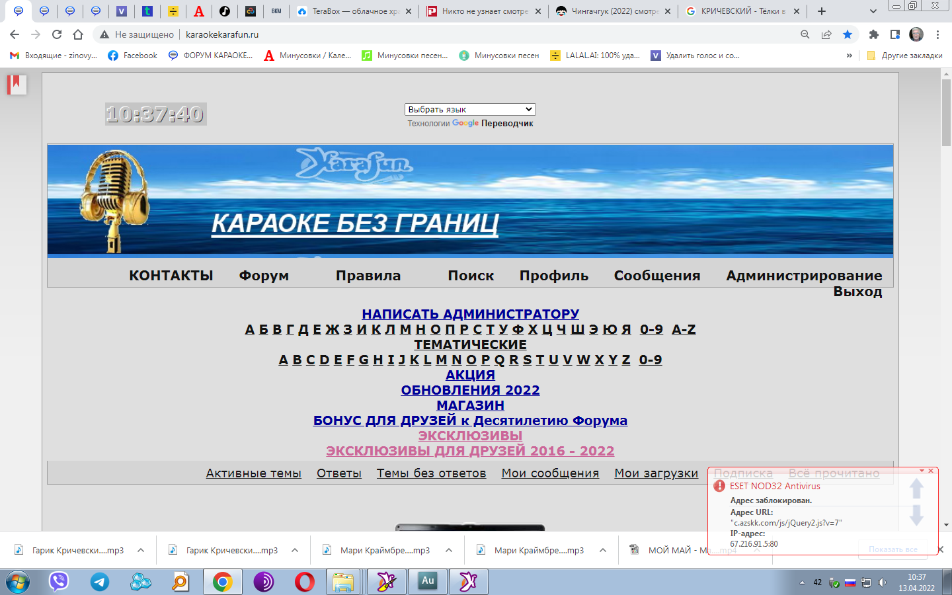Image resolution: width=952 pixels, height=595 pixels.
Task: Open the 'Другие закладки' folder
Action: (x=904, y=56)
